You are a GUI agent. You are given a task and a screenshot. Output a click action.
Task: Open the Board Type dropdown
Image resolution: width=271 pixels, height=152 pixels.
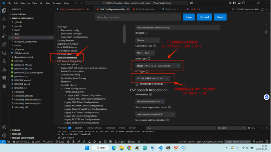(x=158, y=66)
